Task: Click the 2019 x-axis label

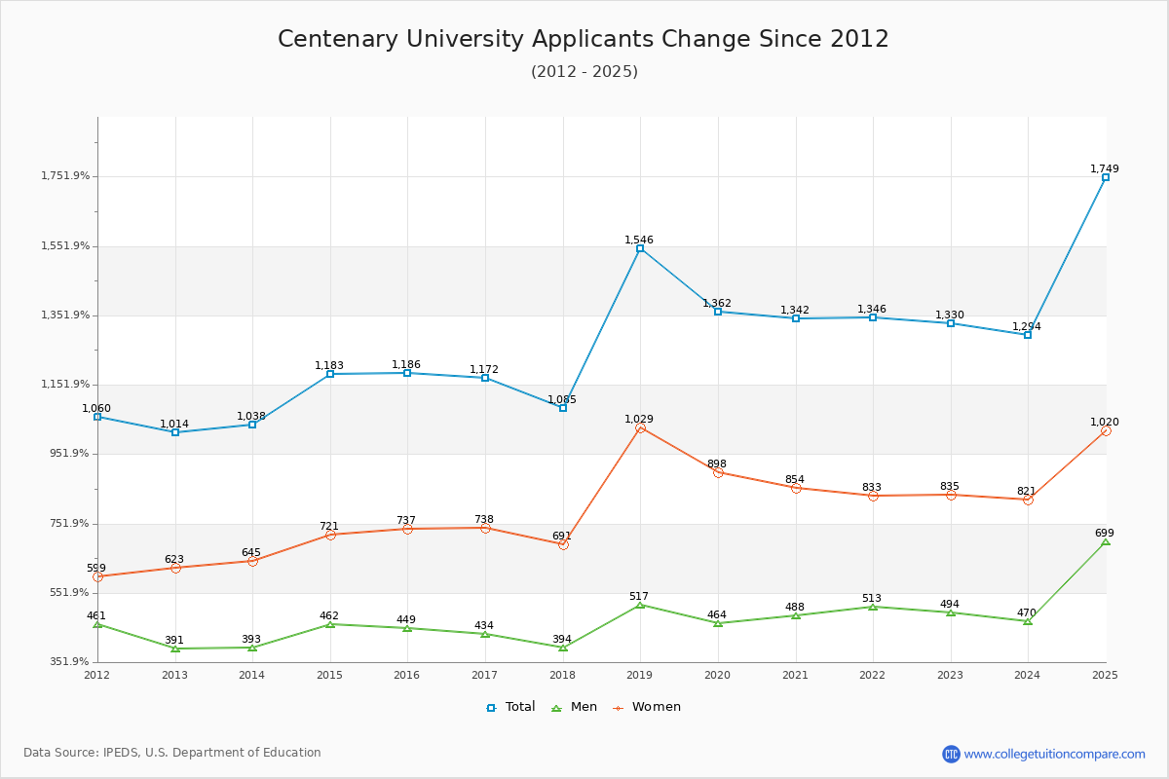Action: [640, 675]
